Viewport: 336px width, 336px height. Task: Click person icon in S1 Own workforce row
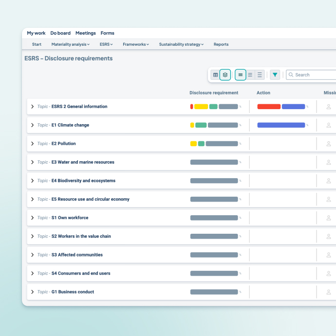pyautogui.click(x=329, y=218)
